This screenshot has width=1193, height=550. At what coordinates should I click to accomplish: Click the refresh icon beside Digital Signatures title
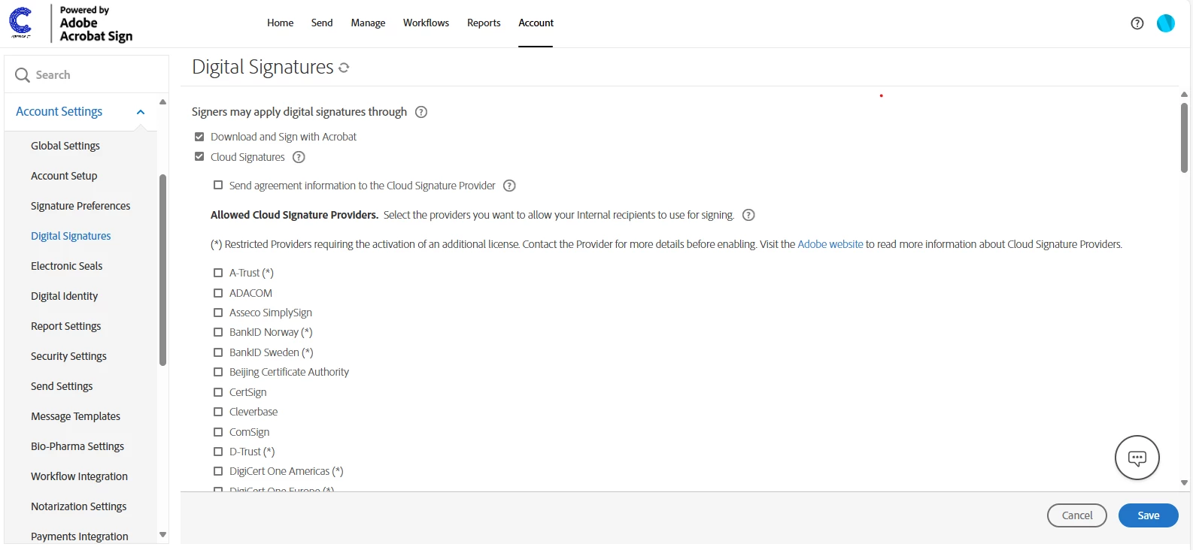[344, 68]
